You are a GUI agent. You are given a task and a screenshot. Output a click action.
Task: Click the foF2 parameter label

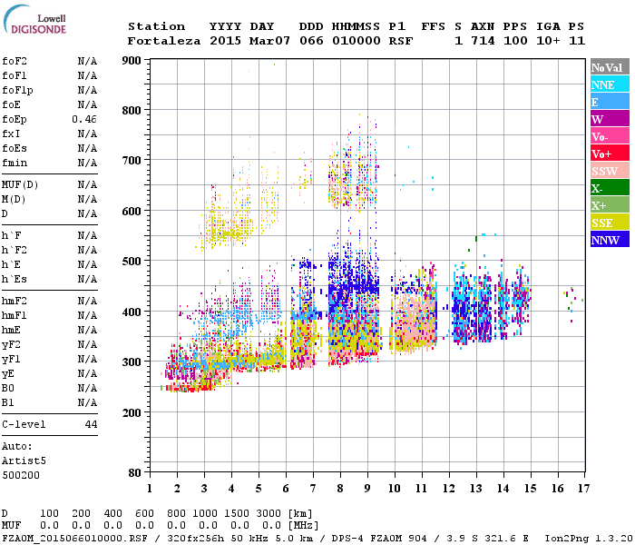15,61
